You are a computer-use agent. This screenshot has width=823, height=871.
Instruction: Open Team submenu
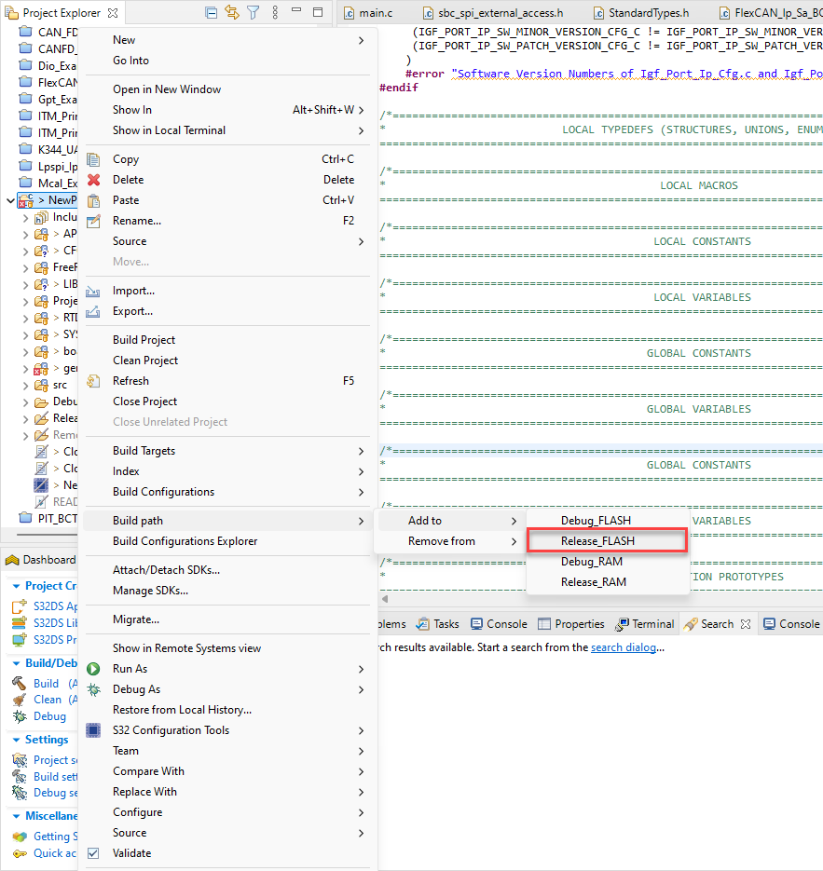coord(226,751)
